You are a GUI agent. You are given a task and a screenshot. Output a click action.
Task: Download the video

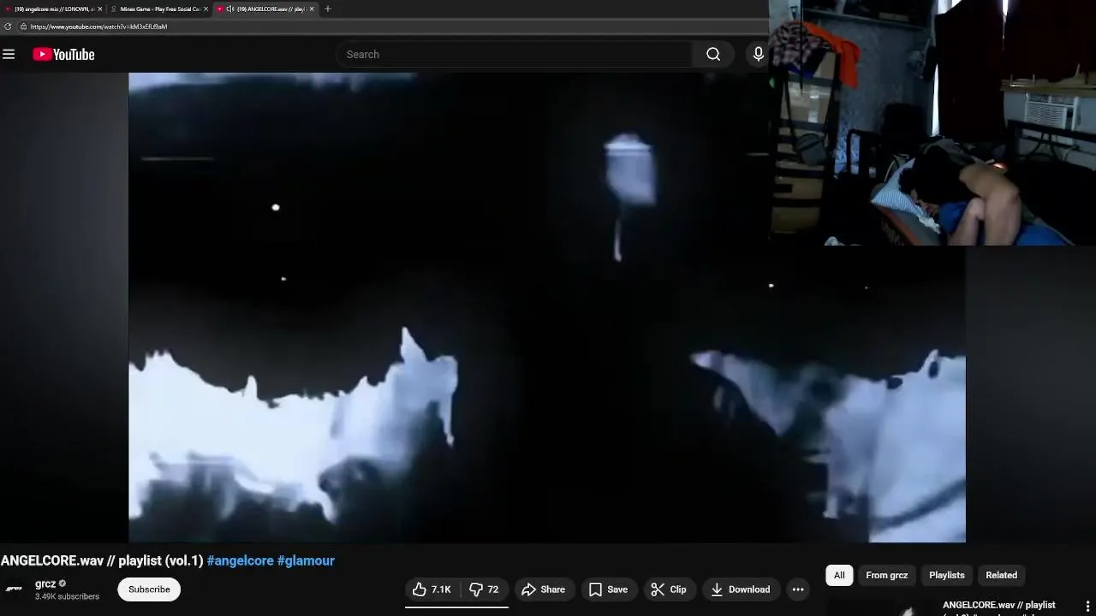(741, 589)
